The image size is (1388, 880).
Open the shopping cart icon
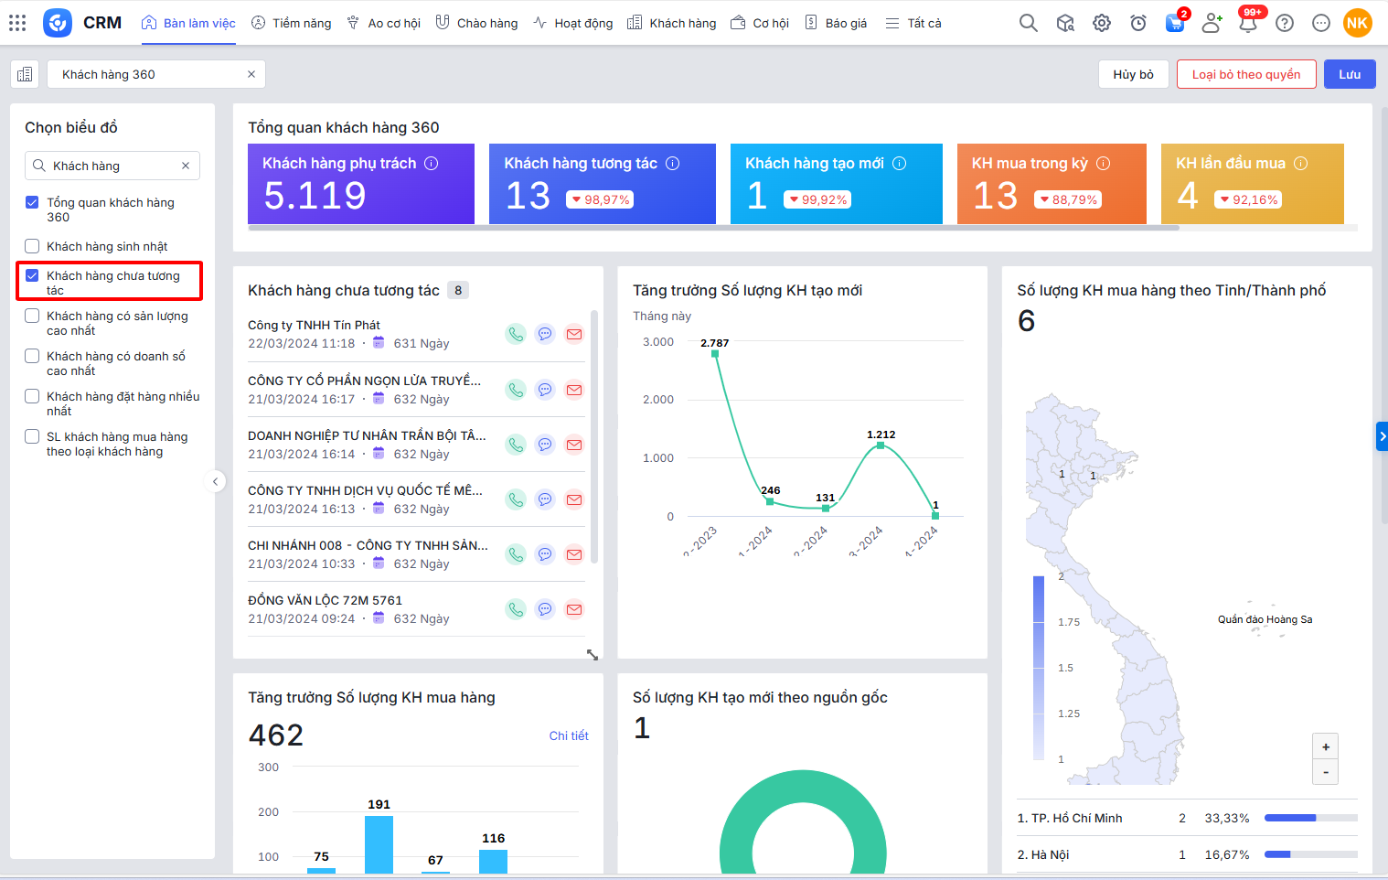coord(1175,23)
